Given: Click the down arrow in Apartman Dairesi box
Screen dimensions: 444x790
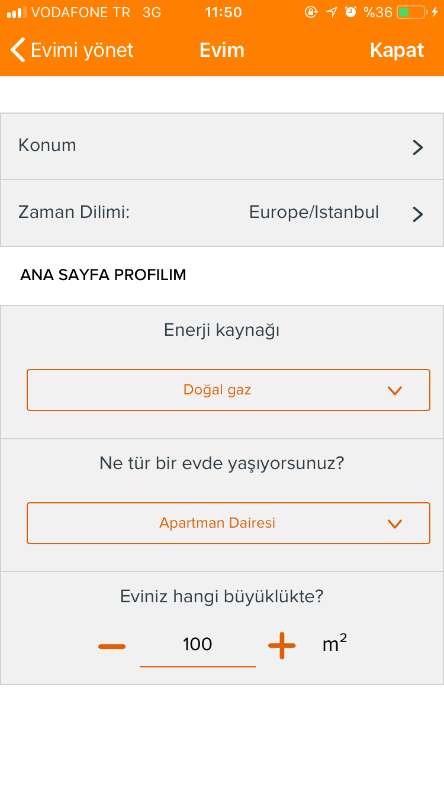Looking at the screenshot, I should point(395,524).
